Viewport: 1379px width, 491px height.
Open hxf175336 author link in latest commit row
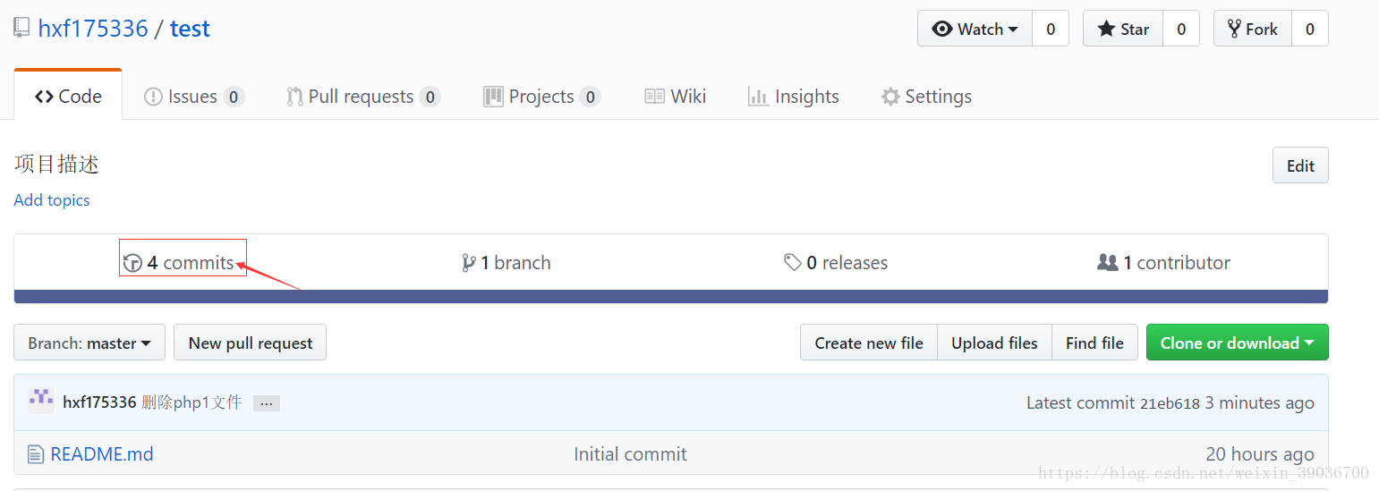coord(99,402)
